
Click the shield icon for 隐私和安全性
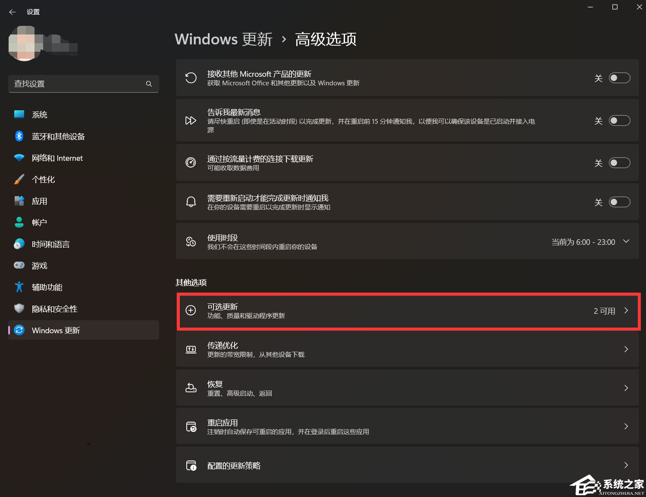(x=19, y=309)
